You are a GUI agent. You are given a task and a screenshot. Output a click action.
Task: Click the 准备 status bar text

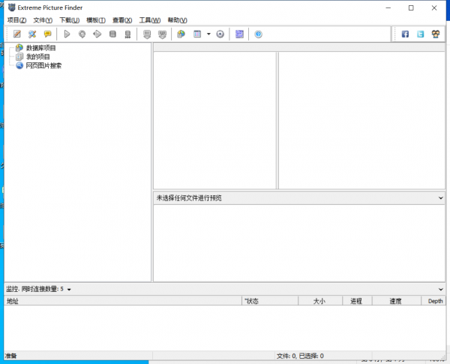[x=10, y=356]
